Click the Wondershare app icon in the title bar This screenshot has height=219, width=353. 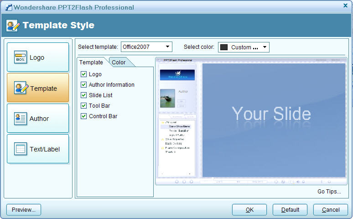click(x=9, y=7)
